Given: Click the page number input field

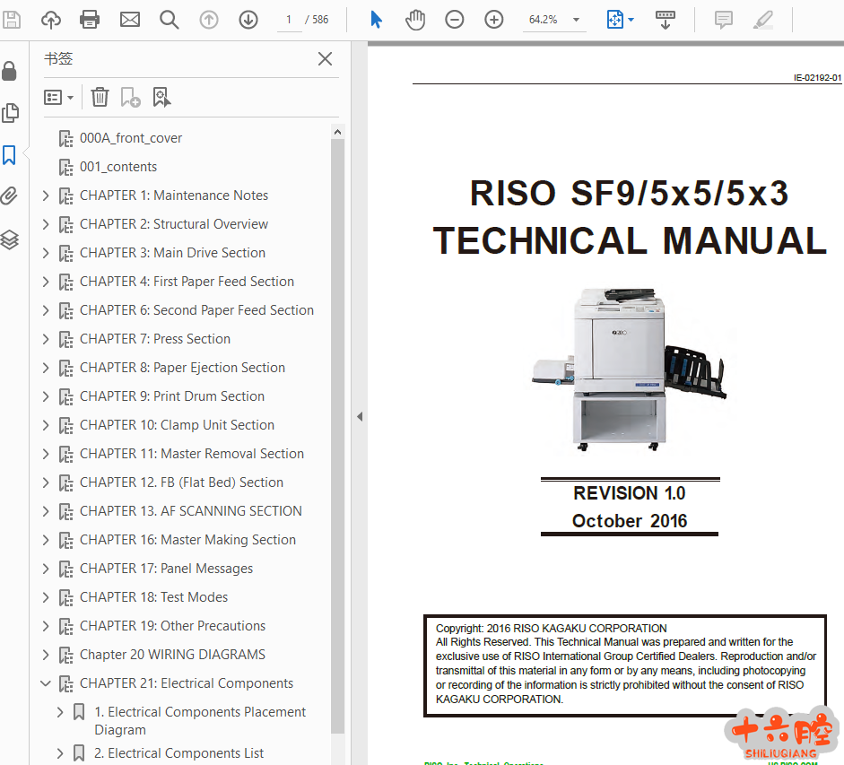Looking at the screenshot, I should (x=289, y=19).
